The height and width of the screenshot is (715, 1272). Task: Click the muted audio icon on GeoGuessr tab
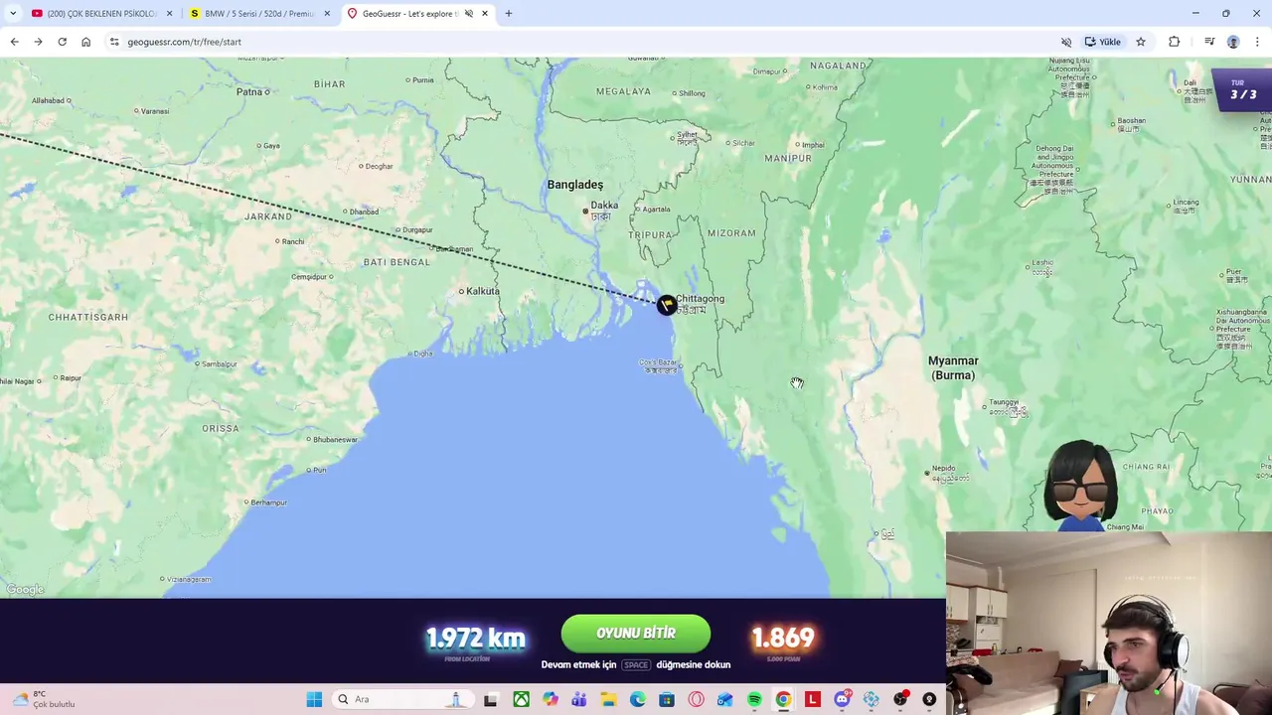(x=468, y=14)
